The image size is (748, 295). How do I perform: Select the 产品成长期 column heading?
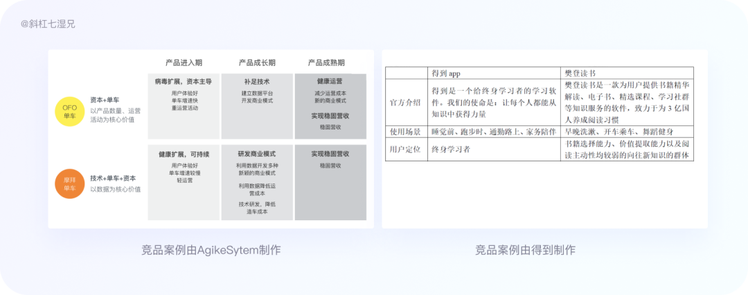[257, 62]
